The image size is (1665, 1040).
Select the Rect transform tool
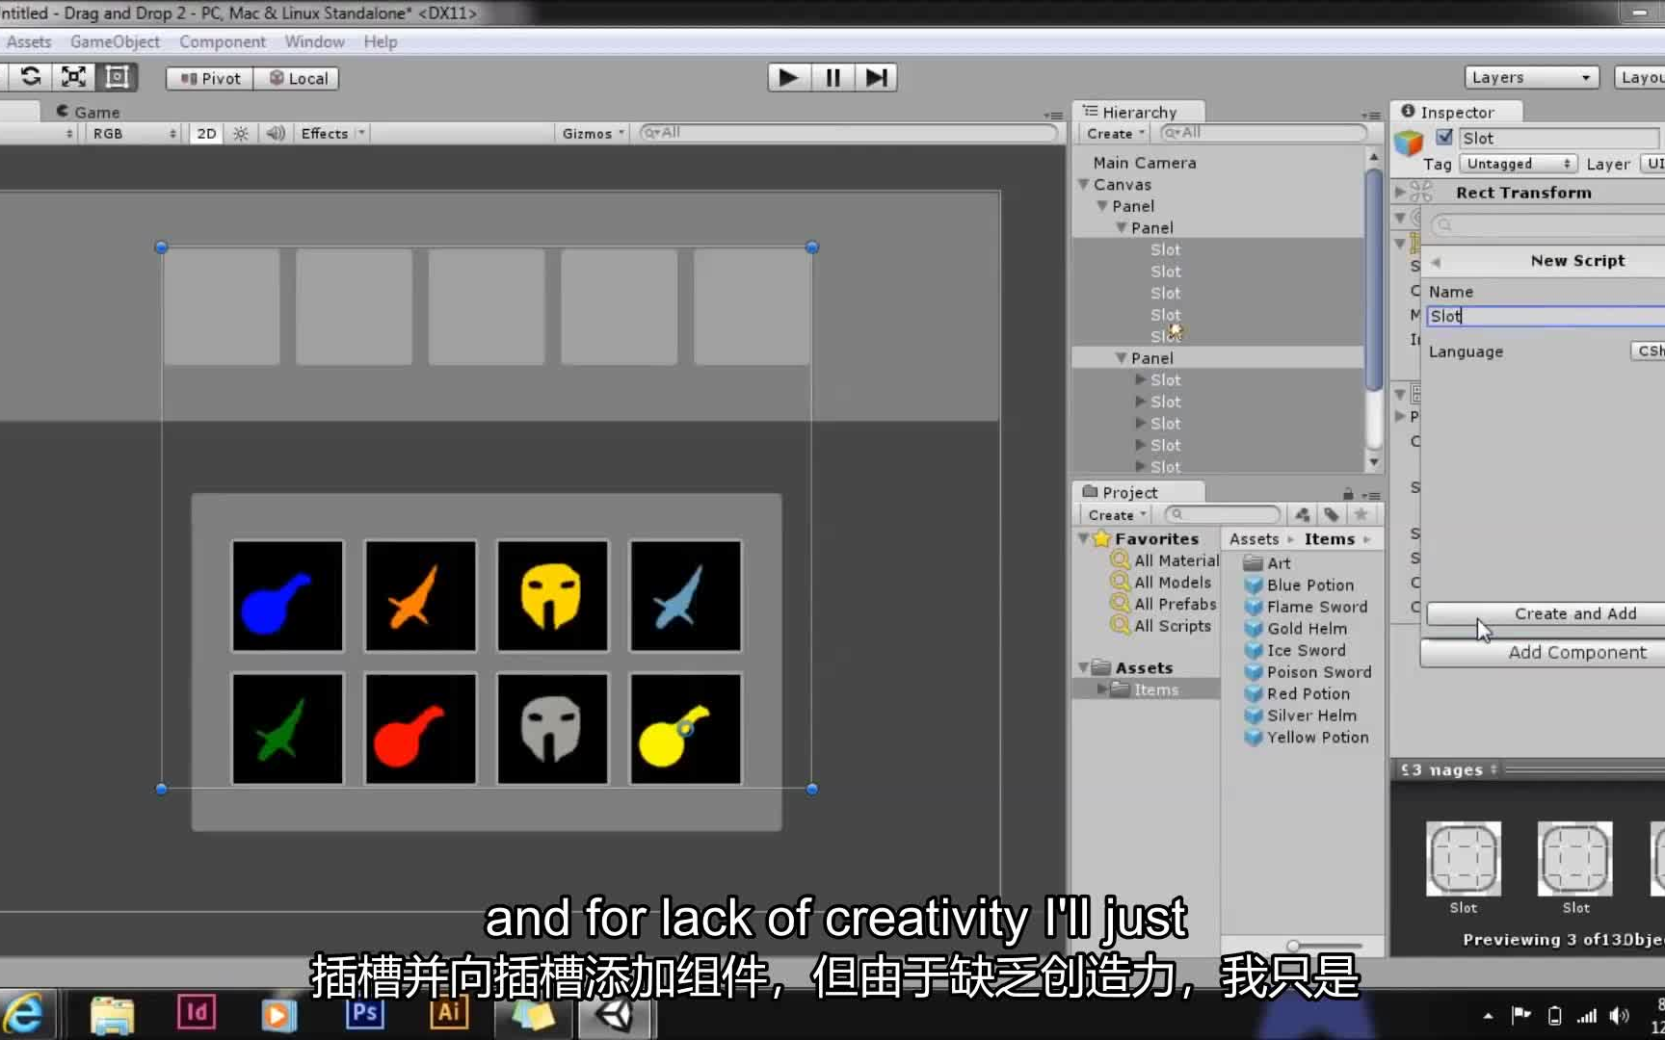coord(117,77)
